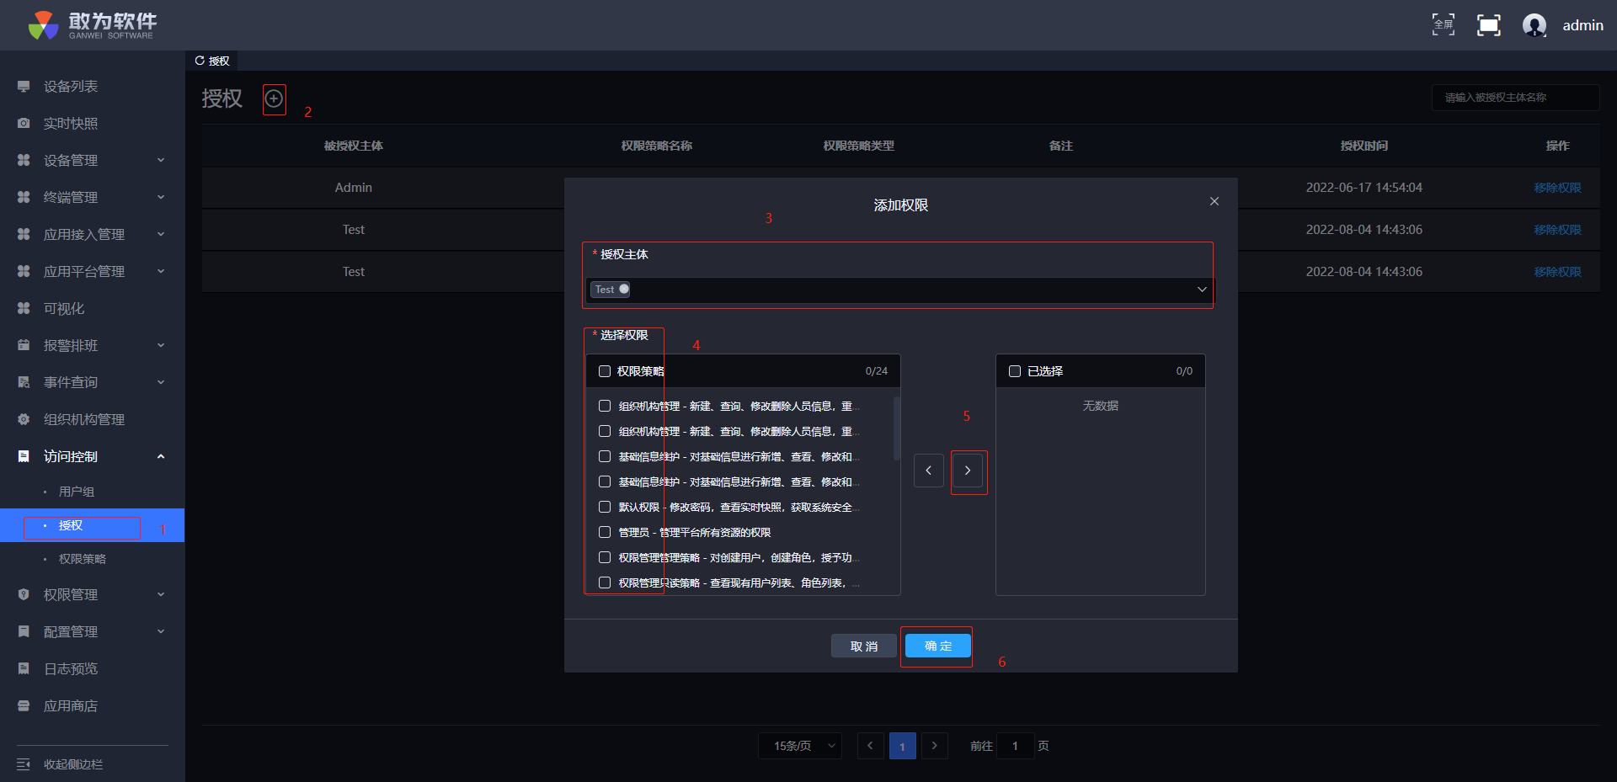Move selected policies right with arrow button
Image resolution: width=1617 pixels, height=782 pixels.
coord(968,471)
